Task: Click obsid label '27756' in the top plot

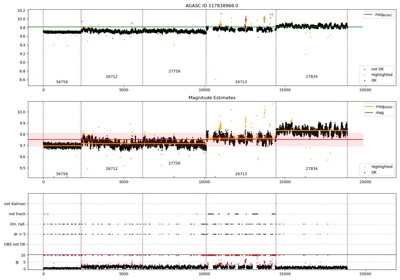Action: [174, 71]
